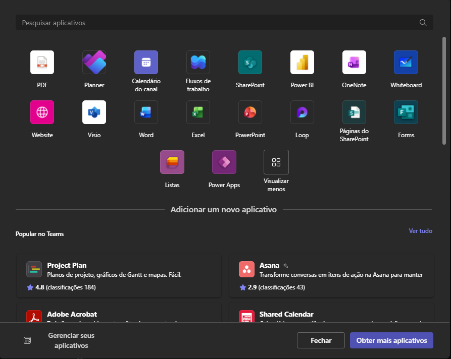Open the Loop app icon

302,112
